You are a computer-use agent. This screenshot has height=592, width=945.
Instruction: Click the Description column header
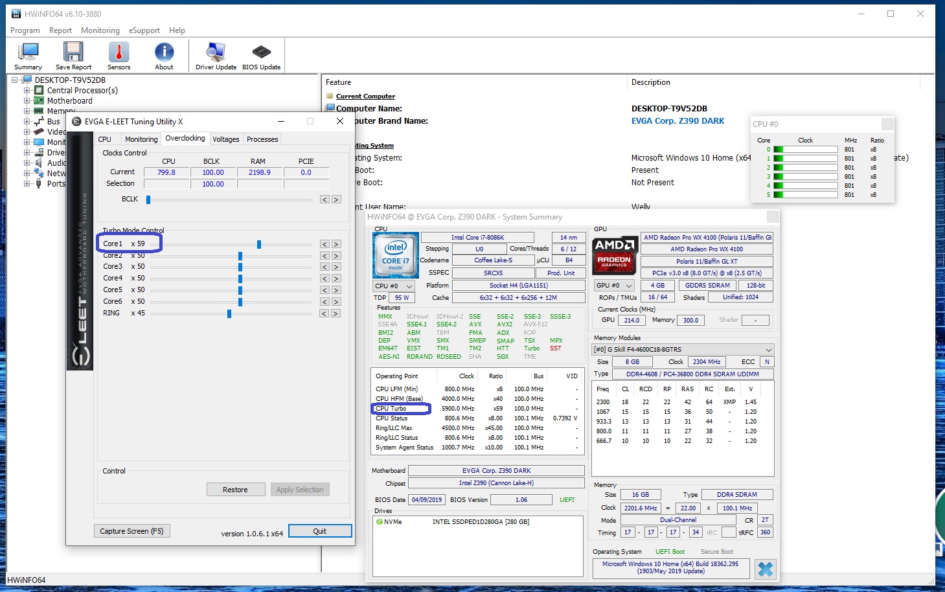774,82
